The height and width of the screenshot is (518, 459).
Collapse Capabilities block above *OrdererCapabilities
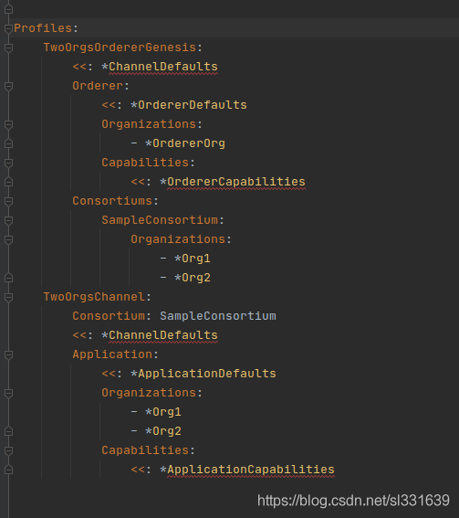click(8, 163)
